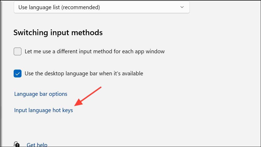Click the Get help question mark icon
Viewport: 261px width, 147px height.
click(x=17, y=144)
